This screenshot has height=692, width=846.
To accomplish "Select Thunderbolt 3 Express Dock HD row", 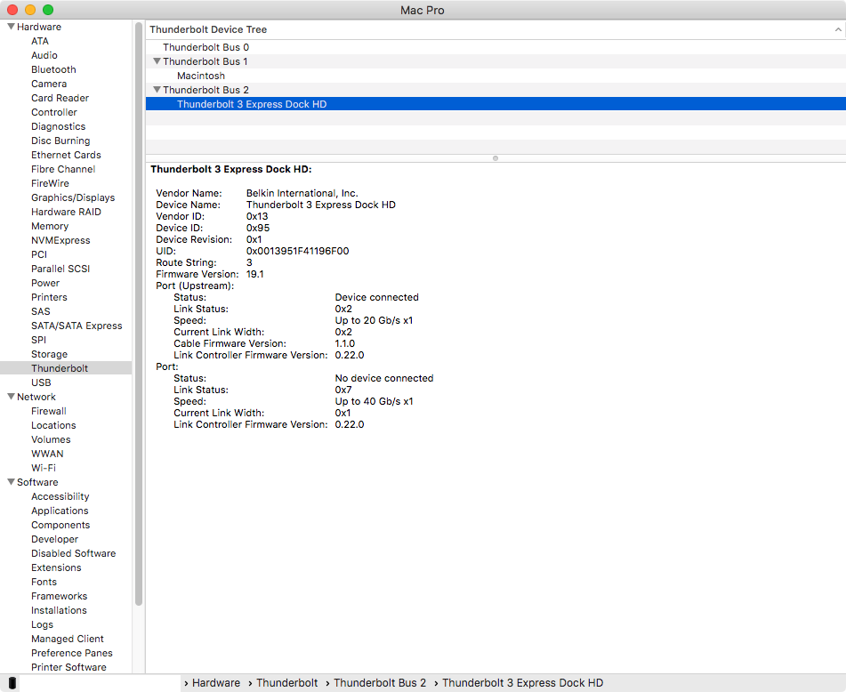I will click(x=496, y=104).
